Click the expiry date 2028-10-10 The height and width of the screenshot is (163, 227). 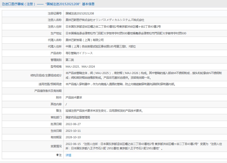(73, 137)
